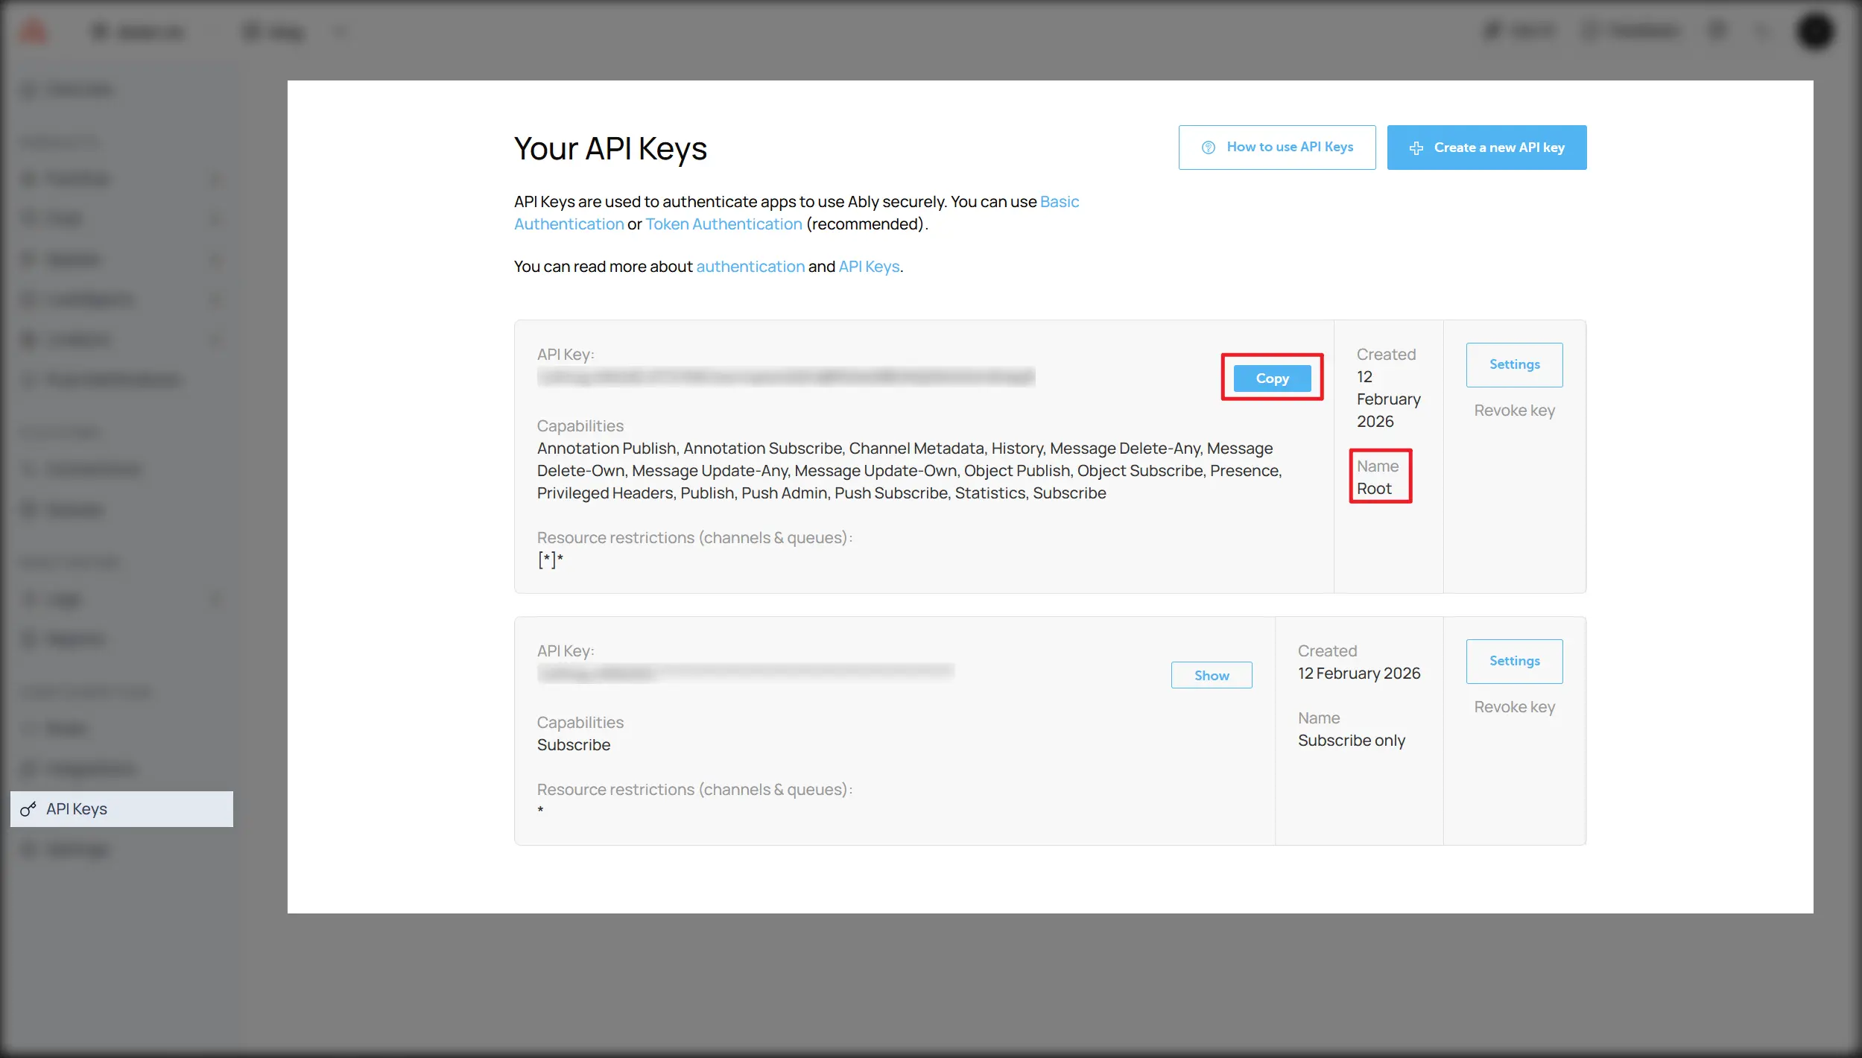This screenshot has height=1058, width=1862.
Task: Revoke the Root API key
Action: (1513, 411)
